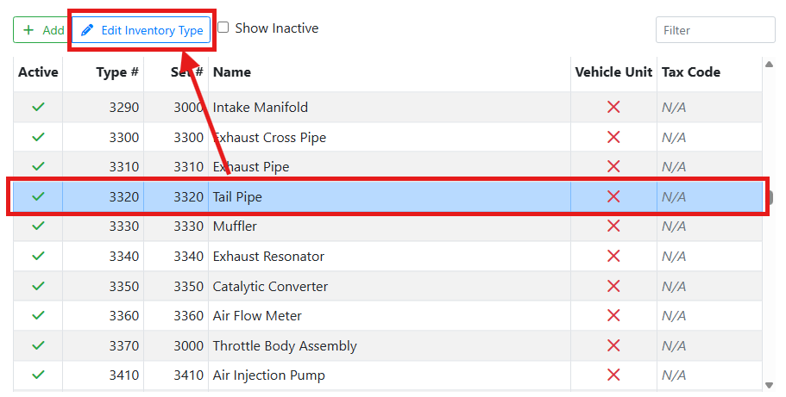Image resolution: width=786 pixels, height=397 pixels.
Task: Click the pencil icon on Edit Inventory Type
Action: point(86,30)
